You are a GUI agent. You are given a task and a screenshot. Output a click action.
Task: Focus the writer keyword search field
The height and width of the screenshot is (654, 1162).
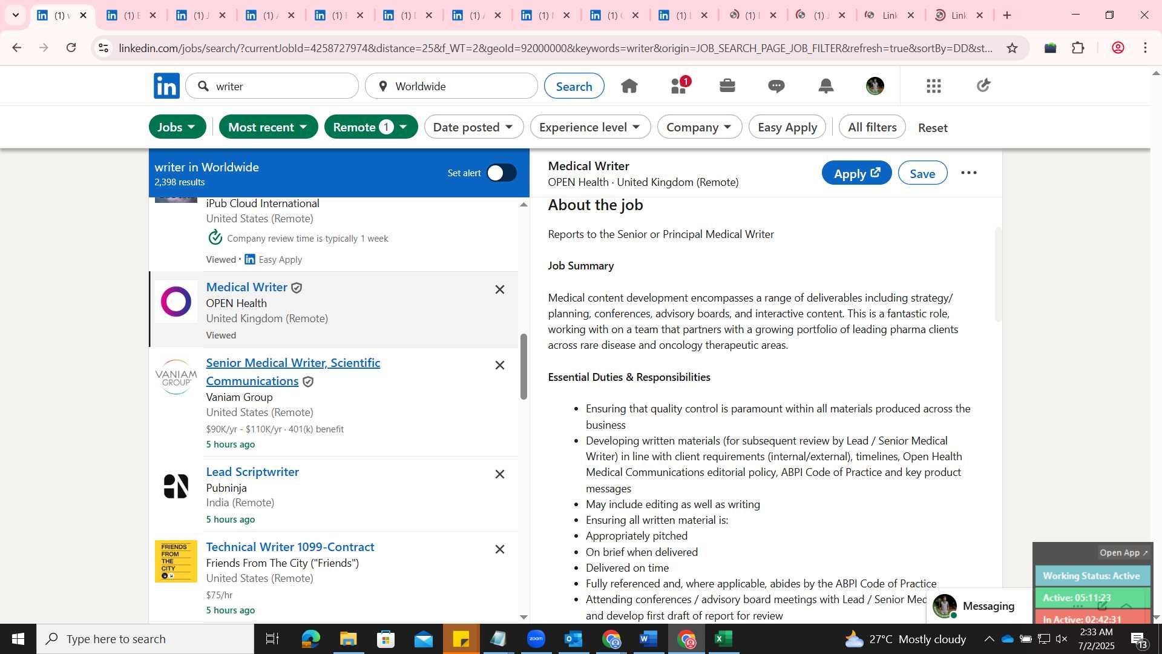272,86
